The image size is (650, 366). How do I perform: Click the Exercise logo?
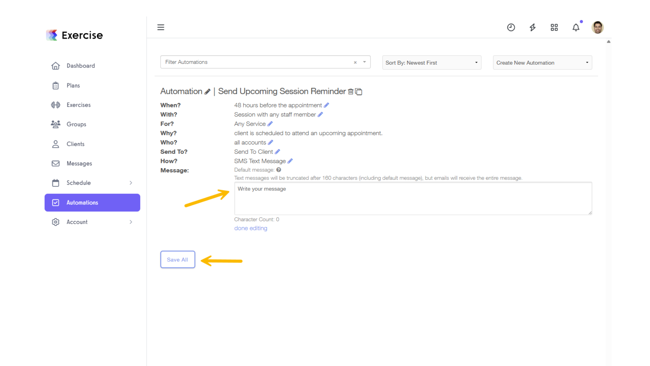pos(74,35)
